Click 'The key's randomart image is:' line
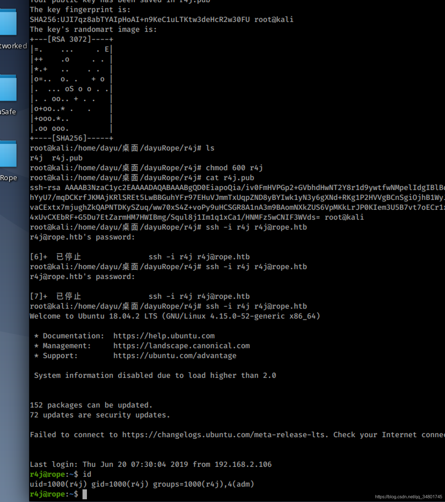 coord(94,29)
